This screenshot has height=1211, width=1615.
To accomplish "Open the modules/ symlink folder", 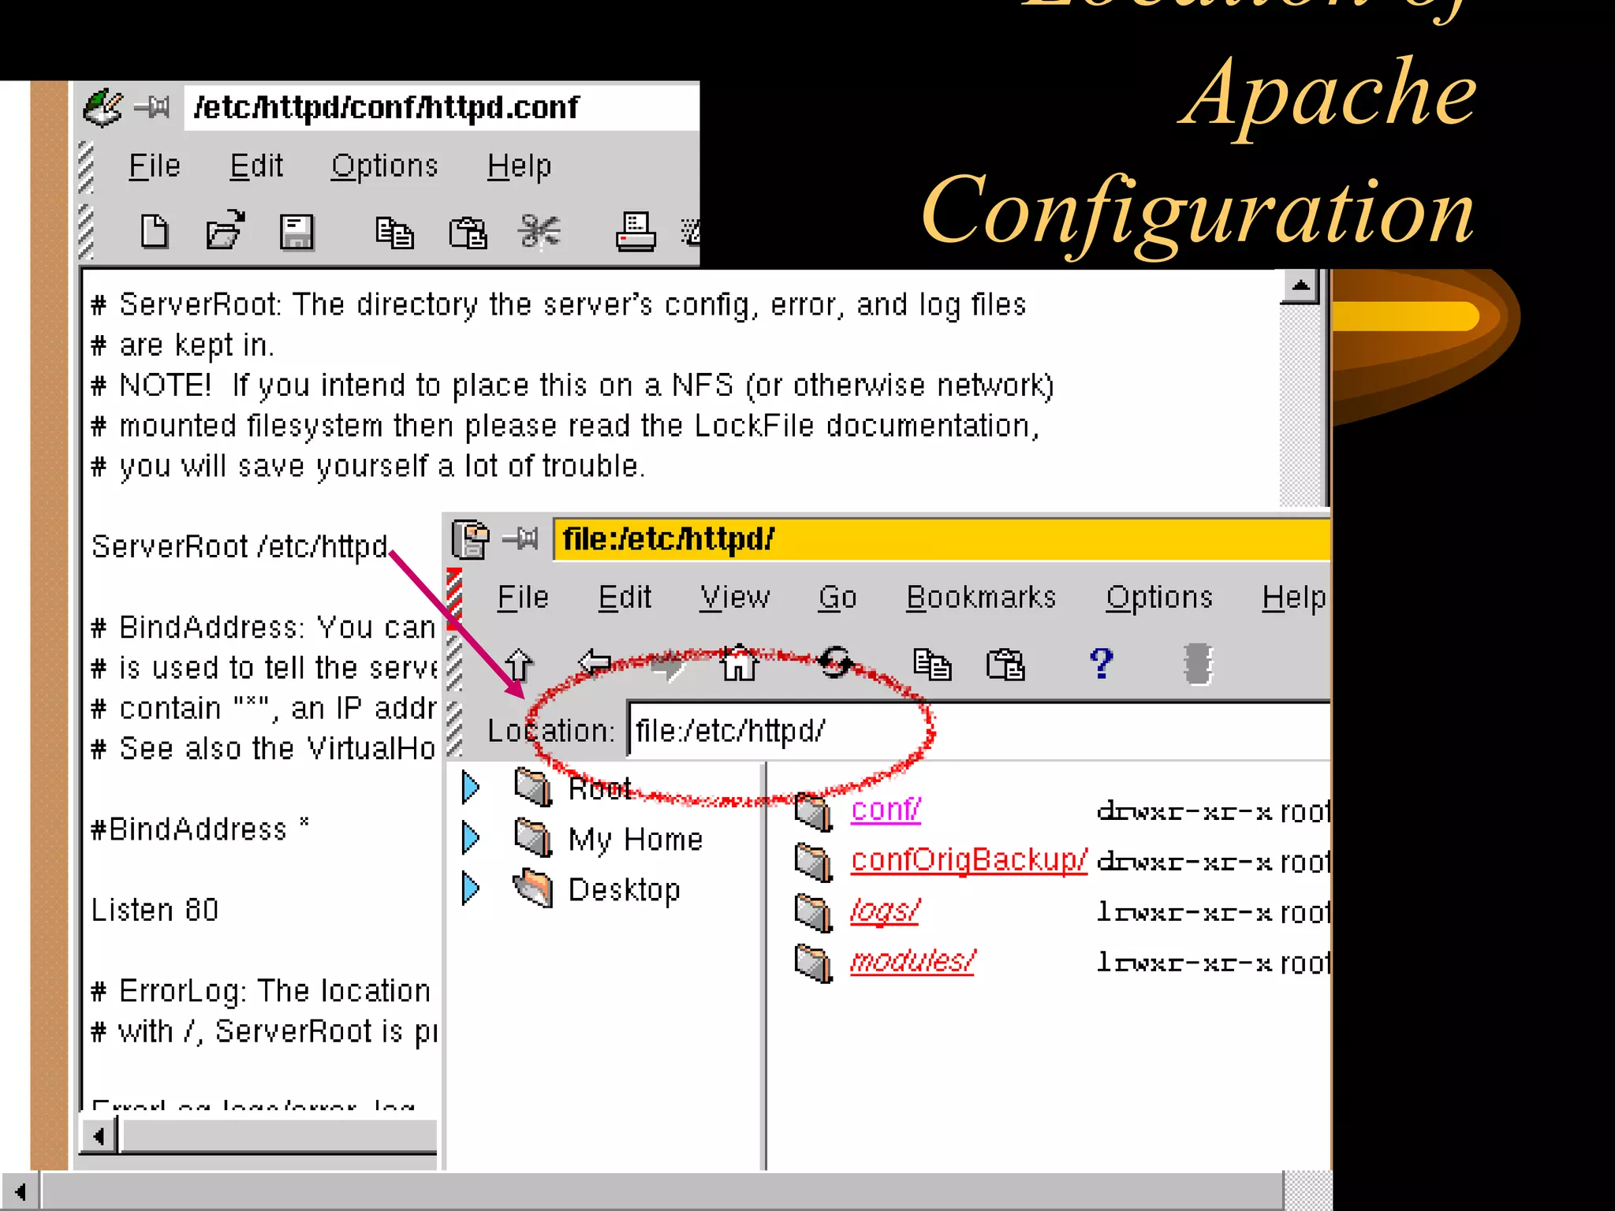I will coord(912,961).
